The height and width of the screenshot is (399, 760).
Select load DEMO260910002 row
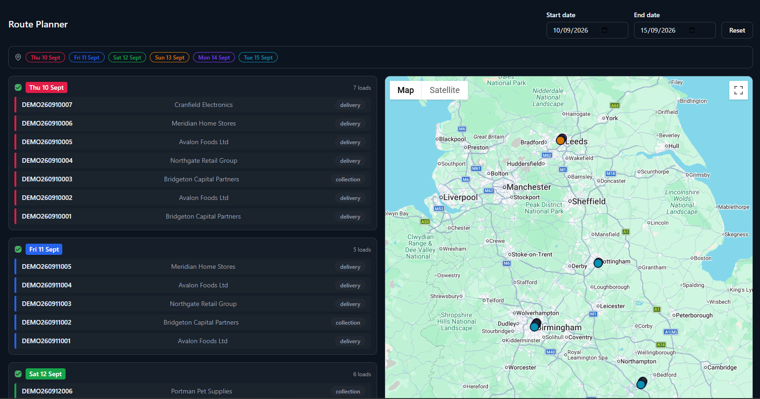coord(193,198)
